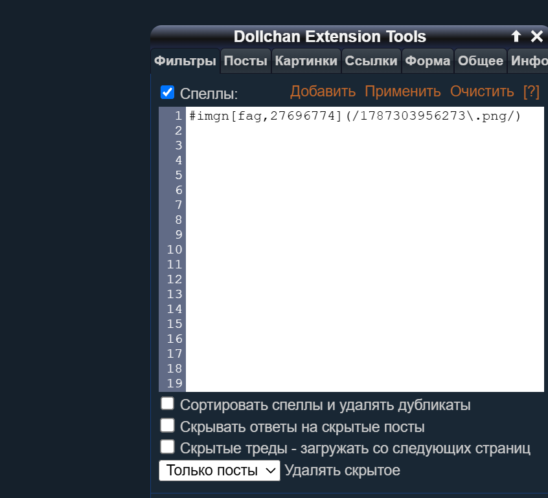Viewport: 548px width, 498px height.
Task: Check Скрытые треды загружать со следующих страниц
Action: click(x=167, y=447)
